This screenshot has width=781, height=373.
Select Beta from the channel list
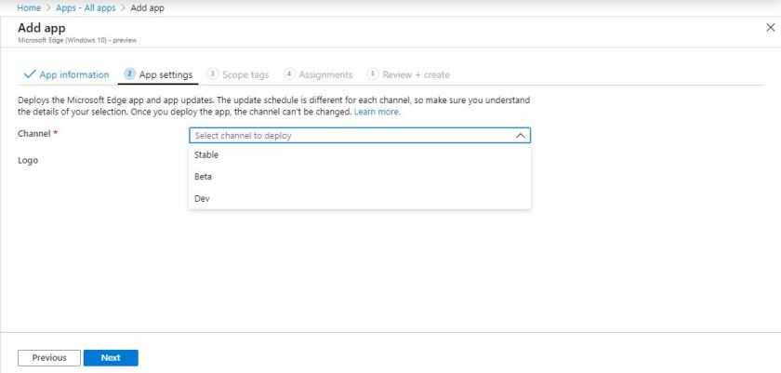coord(204,177)
